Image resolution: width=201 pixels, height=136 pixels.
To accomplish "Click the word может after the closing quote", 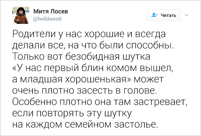I will [x=149, y=80].
